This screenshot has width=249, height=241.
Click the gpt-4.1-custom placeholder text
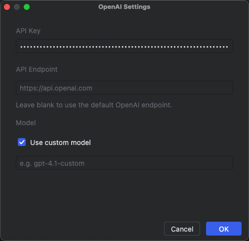52,163
